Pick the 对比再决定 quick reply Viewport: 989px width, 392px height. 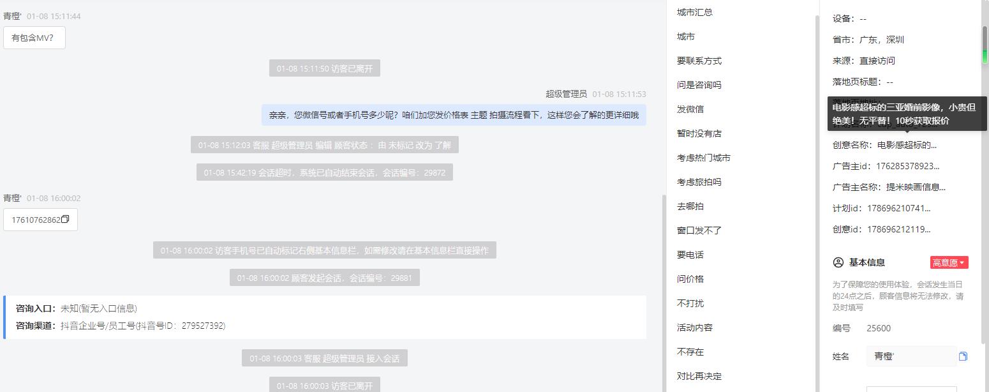coord(699,376)
